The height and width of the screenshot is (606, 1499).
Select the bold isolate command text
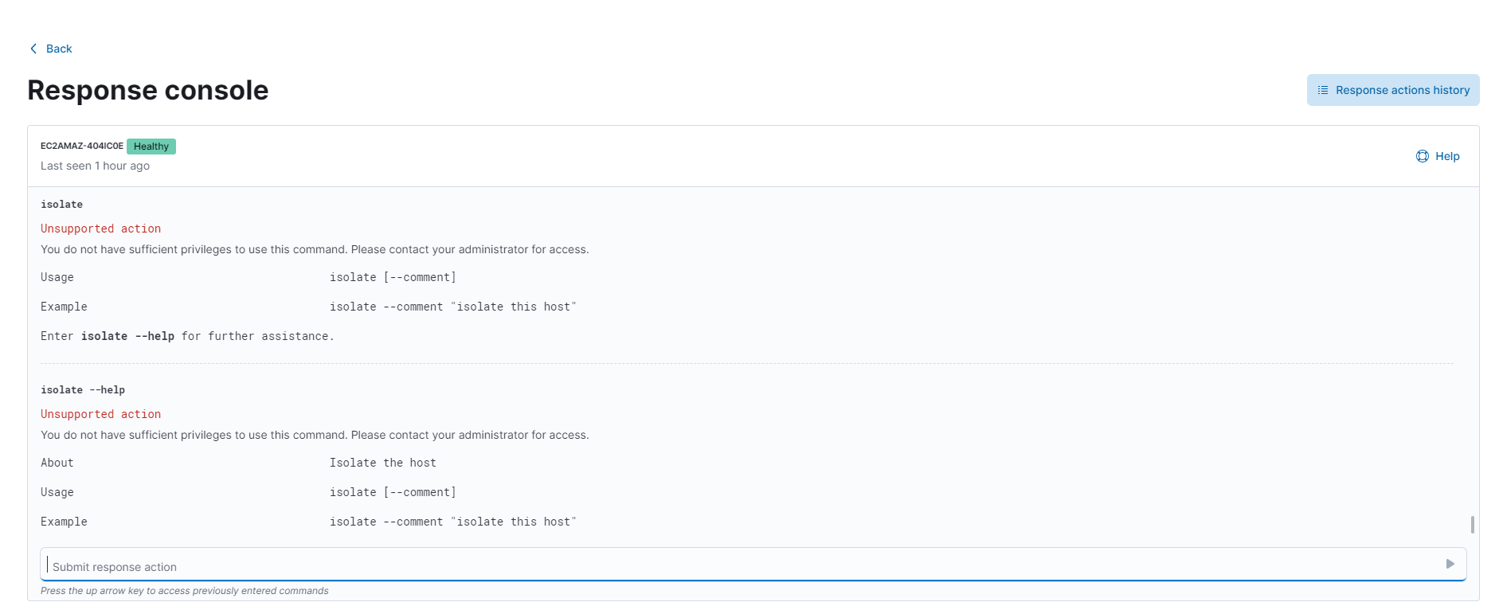point(61,204)
